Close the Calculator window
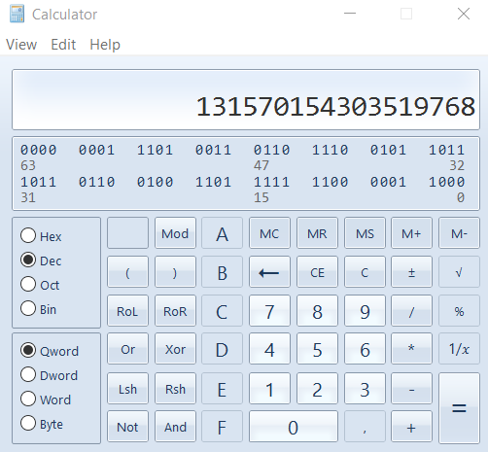488x452 pixels. pyautogui.click(x=464, y=14)
